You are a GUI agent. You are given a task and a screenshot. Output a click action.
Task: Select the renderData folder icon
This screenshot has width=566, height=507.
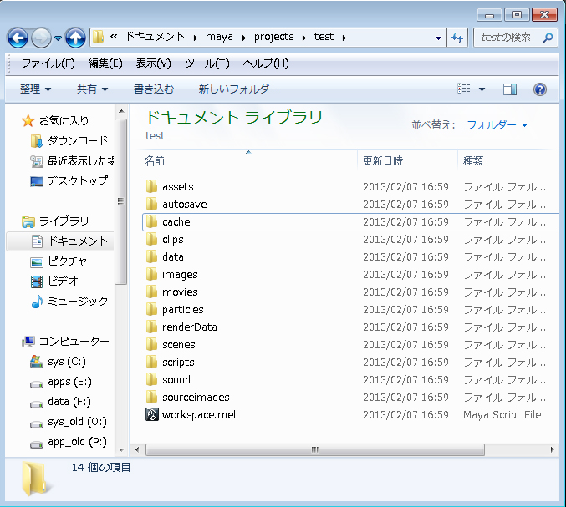151,327
